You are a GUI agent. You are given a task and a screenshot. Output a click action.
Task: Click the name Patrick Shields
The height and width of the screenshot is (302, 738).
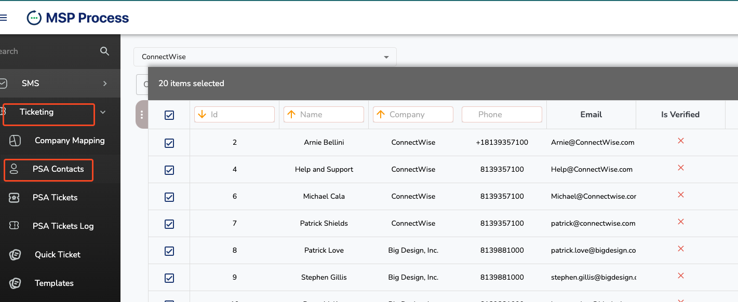tap(324, 223)
